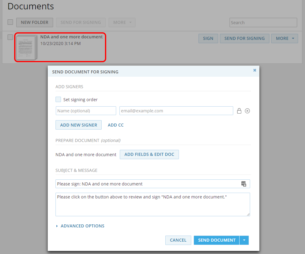Enable the Set signing order checkbox
The image size is (305, 254).
tap(58, 99)
